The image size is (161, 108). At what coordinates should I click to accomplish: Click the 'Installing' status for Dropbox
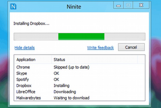coord(62,86)
